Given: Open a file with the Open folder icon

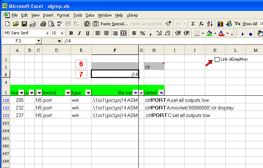Looking at the screenshot, I should coord(16,24).
